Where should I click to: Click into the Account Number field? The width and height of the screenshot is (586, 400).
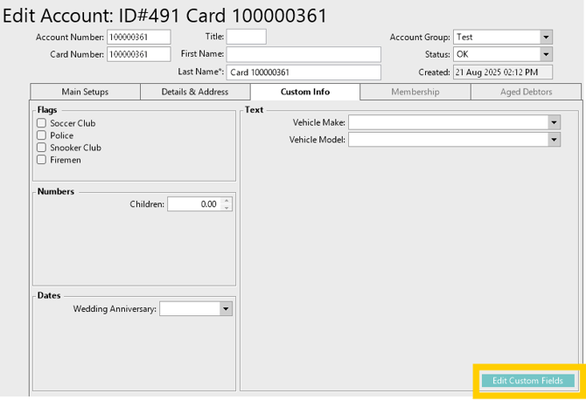(x=139, y=38)
